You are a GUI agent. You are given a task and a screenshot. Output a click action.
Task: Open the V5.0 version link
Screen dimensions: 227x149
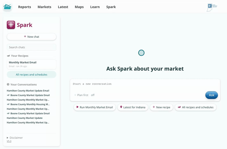(9, 141)
